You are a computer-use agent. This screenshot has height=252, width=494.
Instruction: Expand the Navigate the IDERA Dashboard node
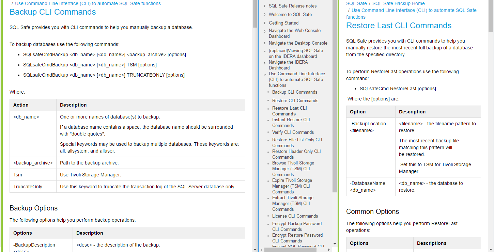[x=265, y=63]
